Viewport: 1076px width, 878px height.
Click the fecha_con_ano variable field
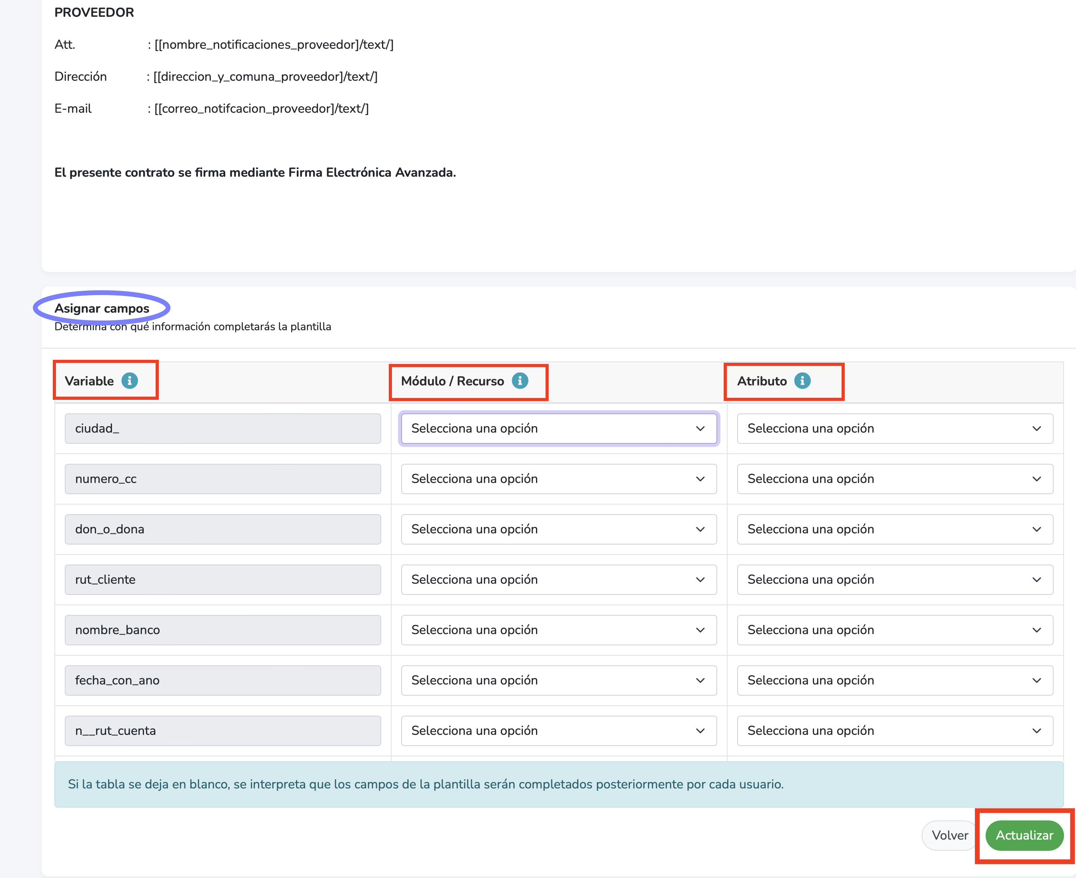(222, 680)
